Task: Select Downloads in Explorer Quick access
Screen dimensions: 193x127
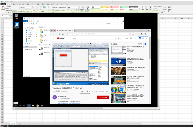Action: pyautogui.click(x=30, y=32)
